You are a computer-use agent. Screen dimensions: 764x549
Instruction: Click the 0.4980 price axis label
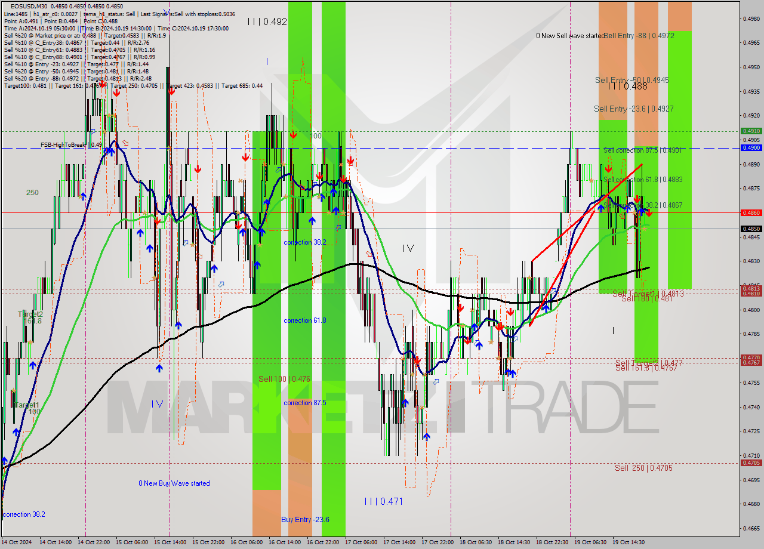[751, 18]
